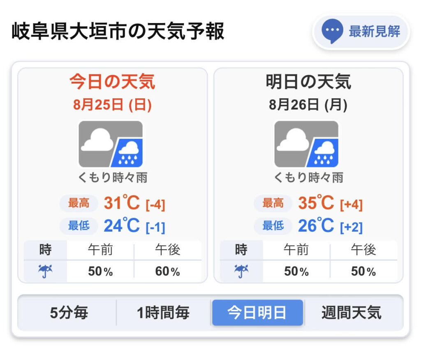Click the 岐阜県大垣市の天気予報 page title
Viewport: 421px width, 362px height.
tap(118, 32)
